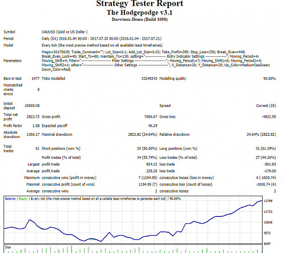Click the Parameters text block
This screenshot has width=282, height=253.
[x=156, y=61]
